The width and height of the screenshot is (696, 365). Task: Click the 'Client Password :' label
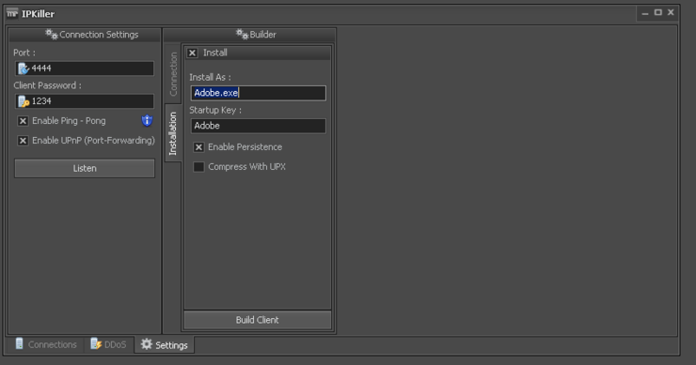point(47,85)
